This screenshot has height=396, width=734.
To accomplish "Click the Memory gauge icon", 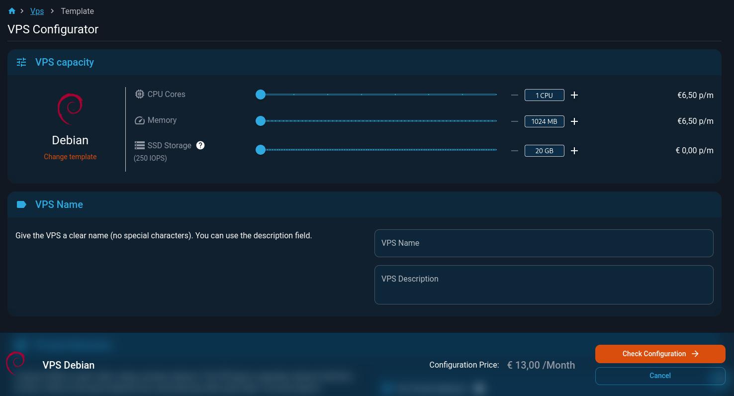I will click(140, 120).
